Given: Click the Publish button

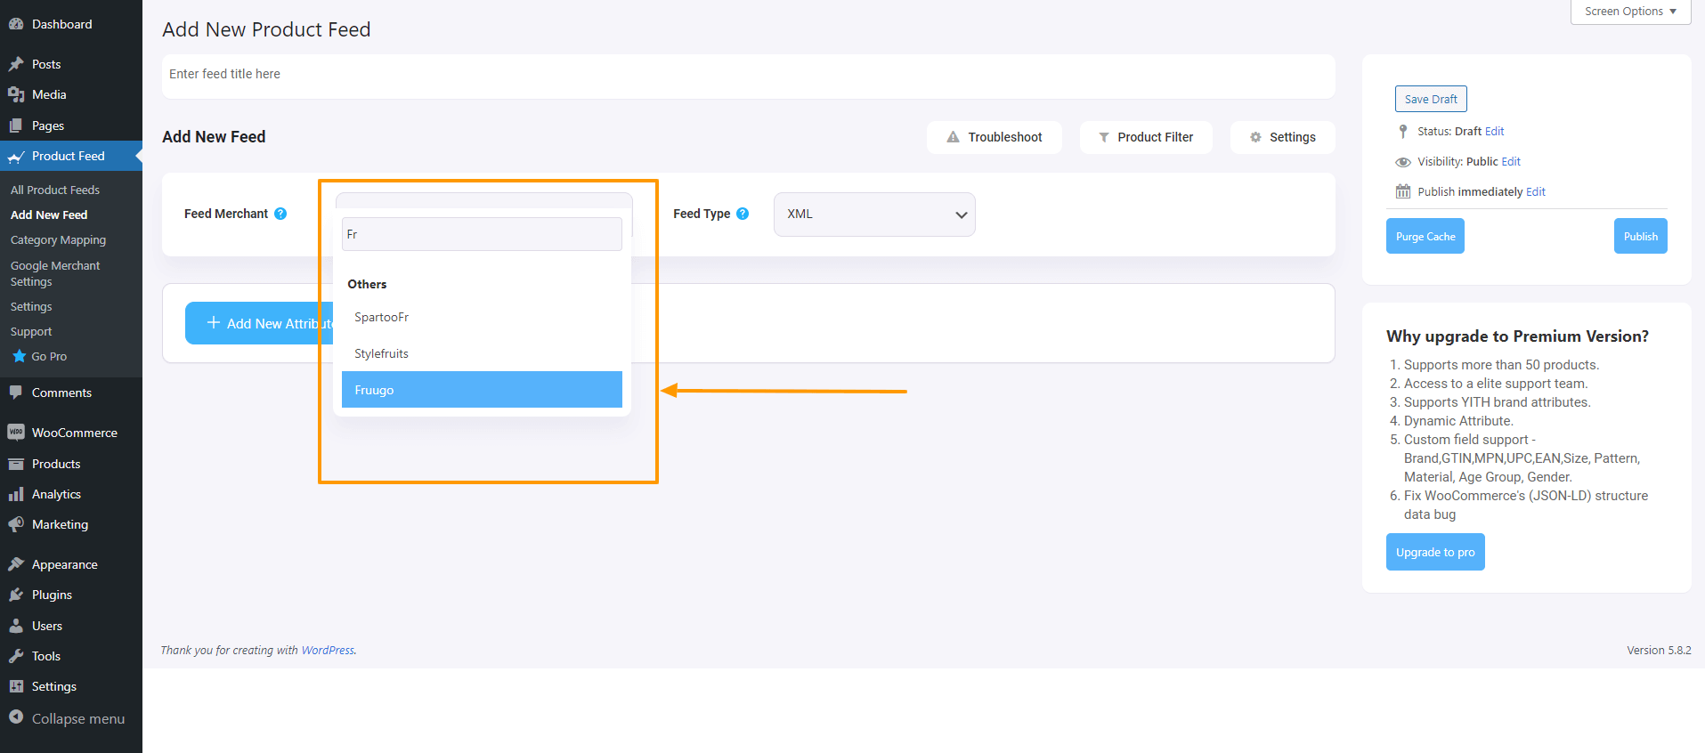Looking at the screenshot, I should pyautogui.click(x=1640, y=236).
